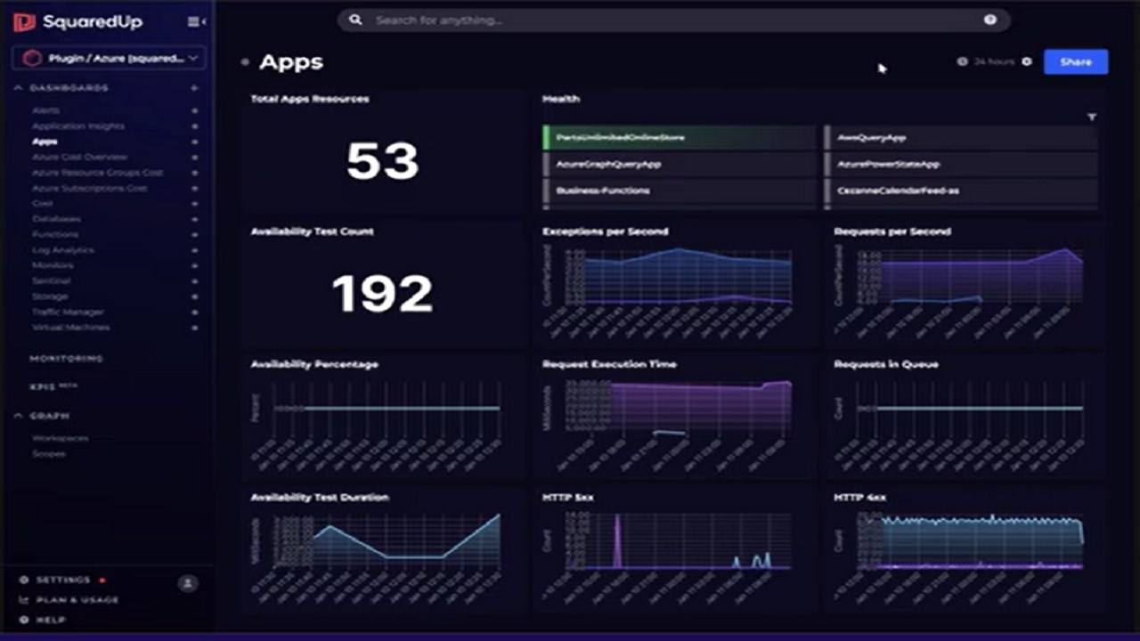Click the status dot beside Application Insights
The width and height of the screenshot is (1140, 641).
tap(194, 126)
